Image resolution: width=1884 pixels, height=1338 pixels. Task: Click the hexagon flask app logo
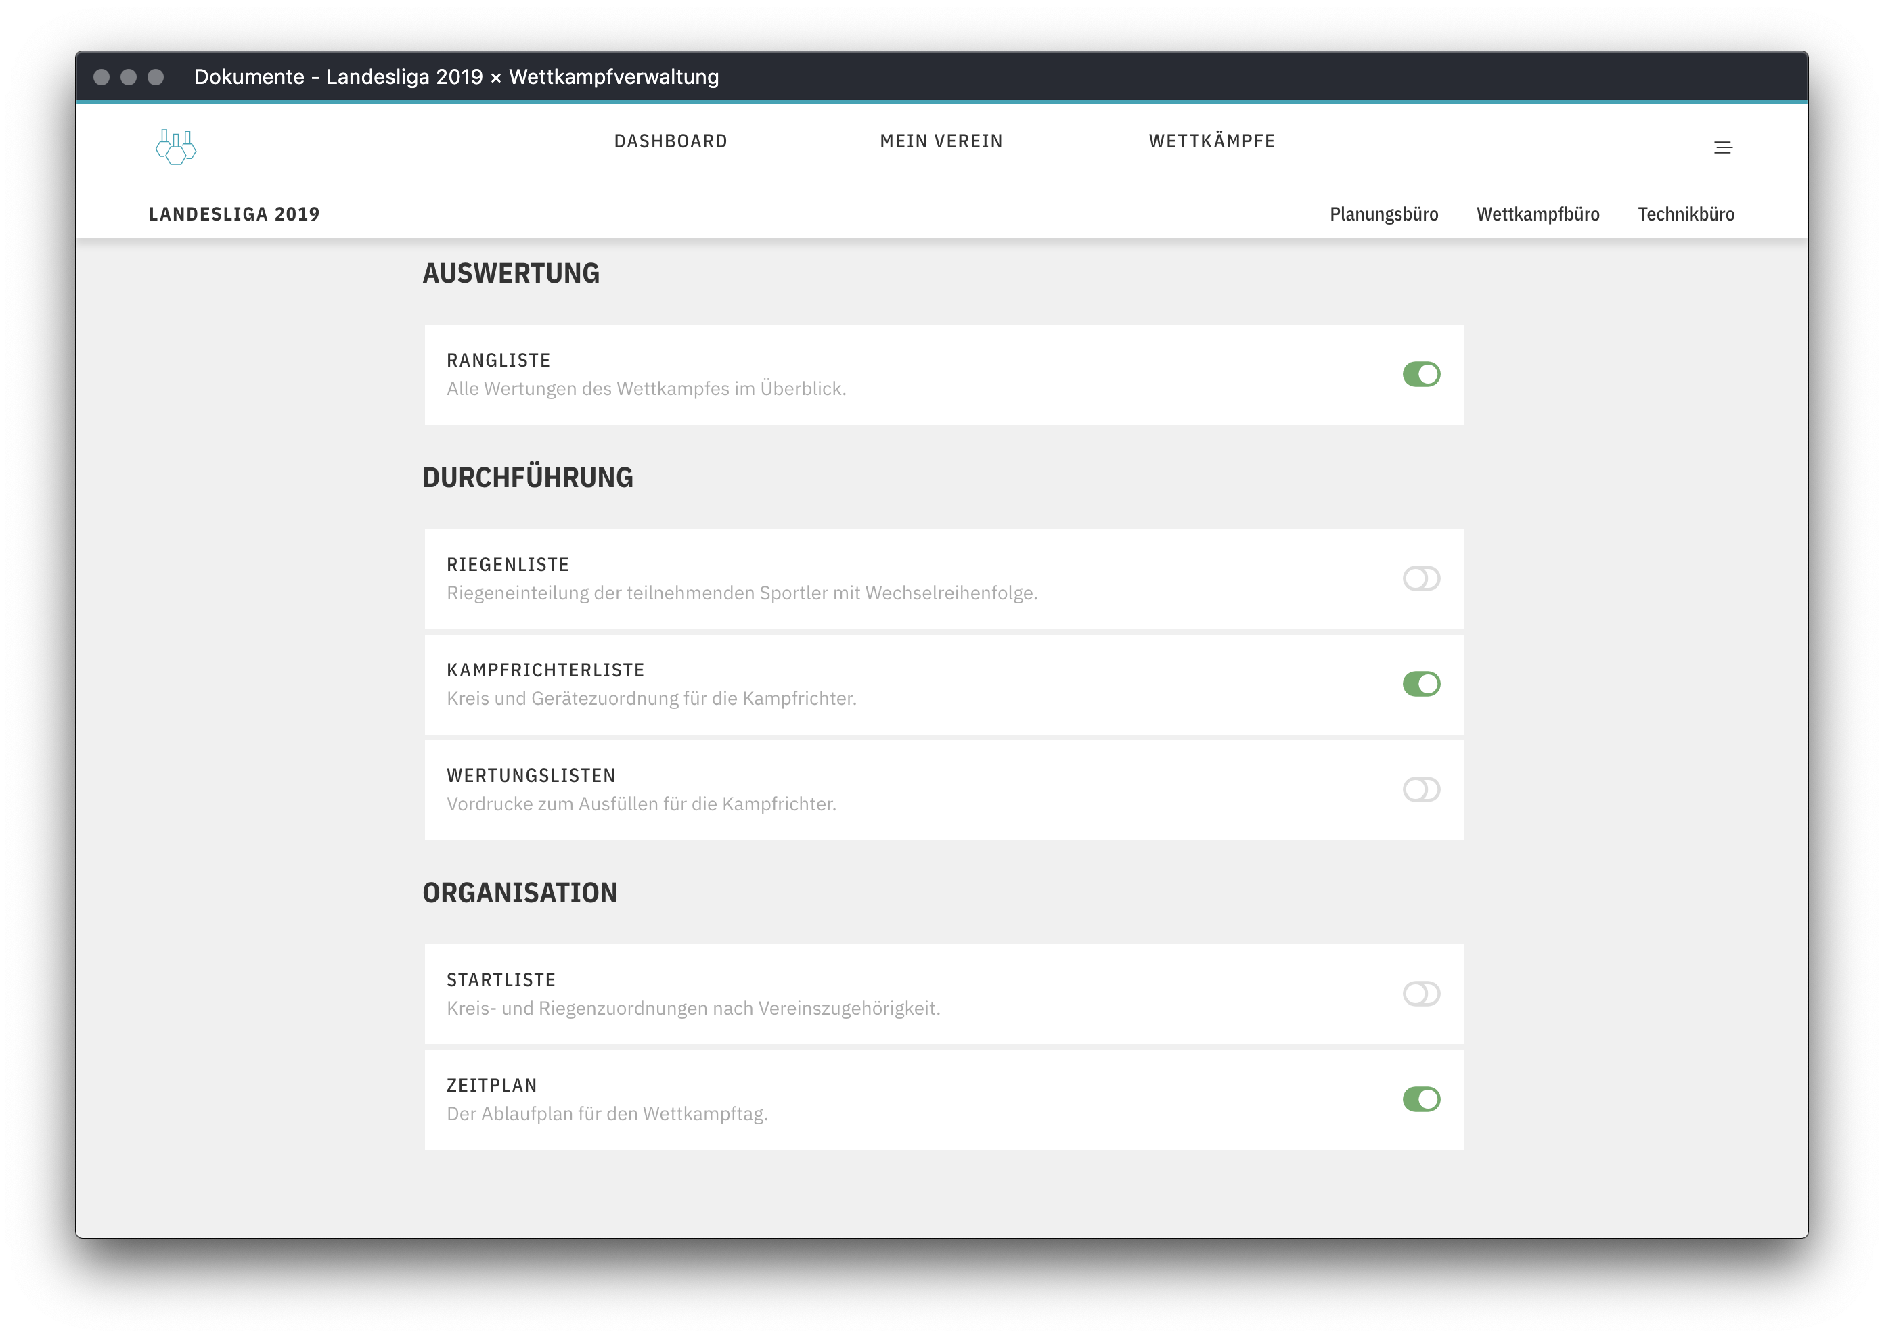[175, 147]
